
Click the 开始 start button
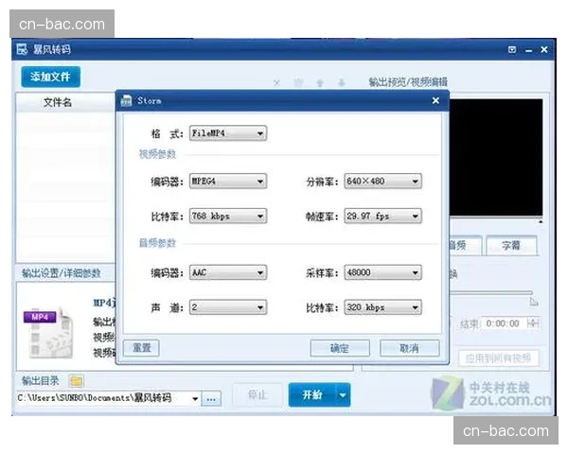(312, 394)
